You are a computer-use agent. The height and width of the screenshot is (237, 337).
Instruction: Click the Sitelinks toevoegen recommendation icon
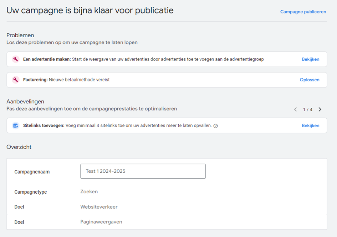coord(15,125)
